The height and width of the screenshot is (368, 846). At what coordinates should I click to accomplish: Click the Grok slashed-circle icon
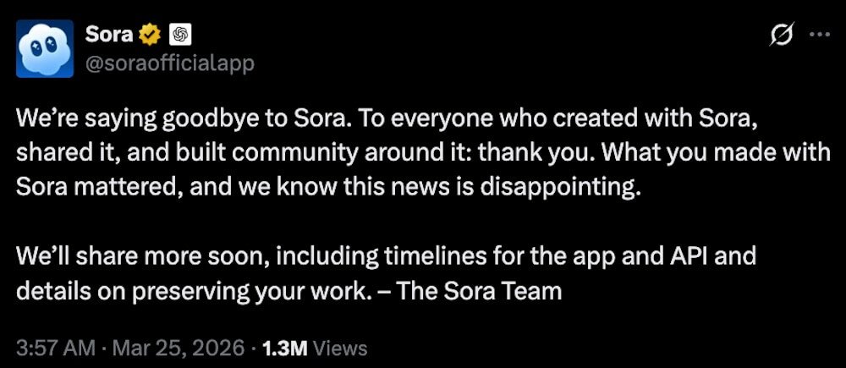[782, 35]
